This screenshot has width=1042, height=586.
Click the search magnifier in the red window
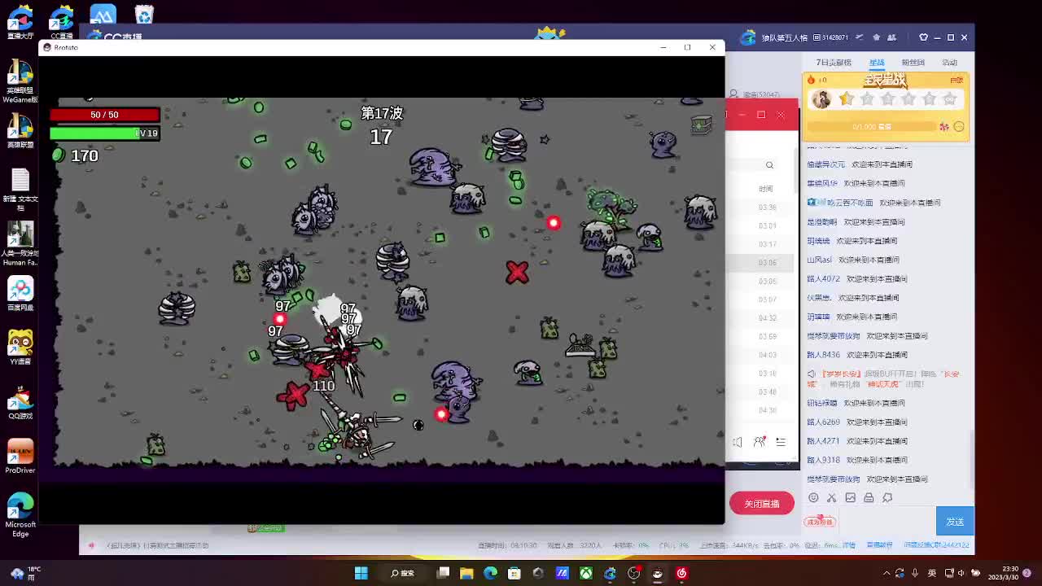[769, 165]
